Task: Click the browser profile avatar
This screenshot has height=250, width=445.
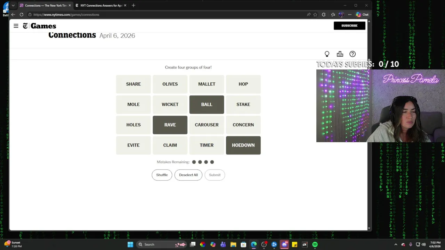Action: (x=341, y=15)
